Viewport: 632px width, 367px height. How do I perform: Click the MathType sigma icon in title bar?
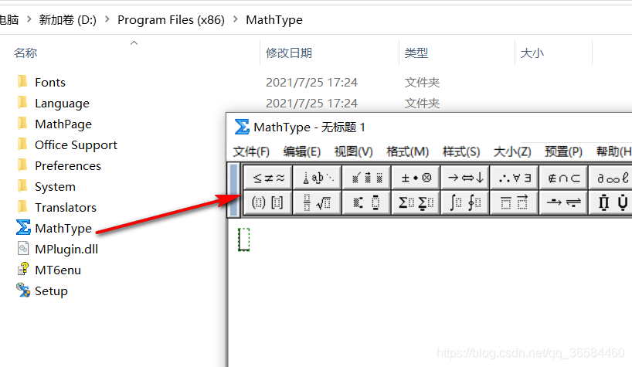(242, 127)
